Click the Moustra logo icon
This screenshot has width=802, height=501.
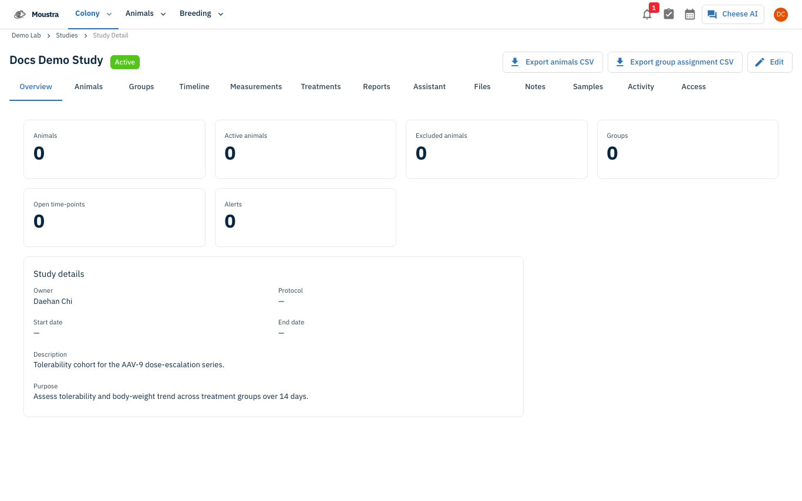20,14
